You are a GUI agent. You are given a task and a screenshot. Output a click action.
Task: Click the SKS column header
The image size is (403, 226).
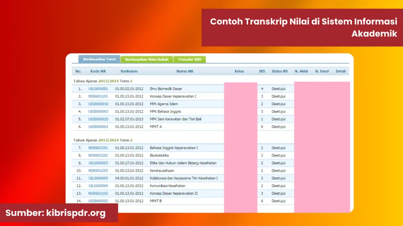[262, 71]
